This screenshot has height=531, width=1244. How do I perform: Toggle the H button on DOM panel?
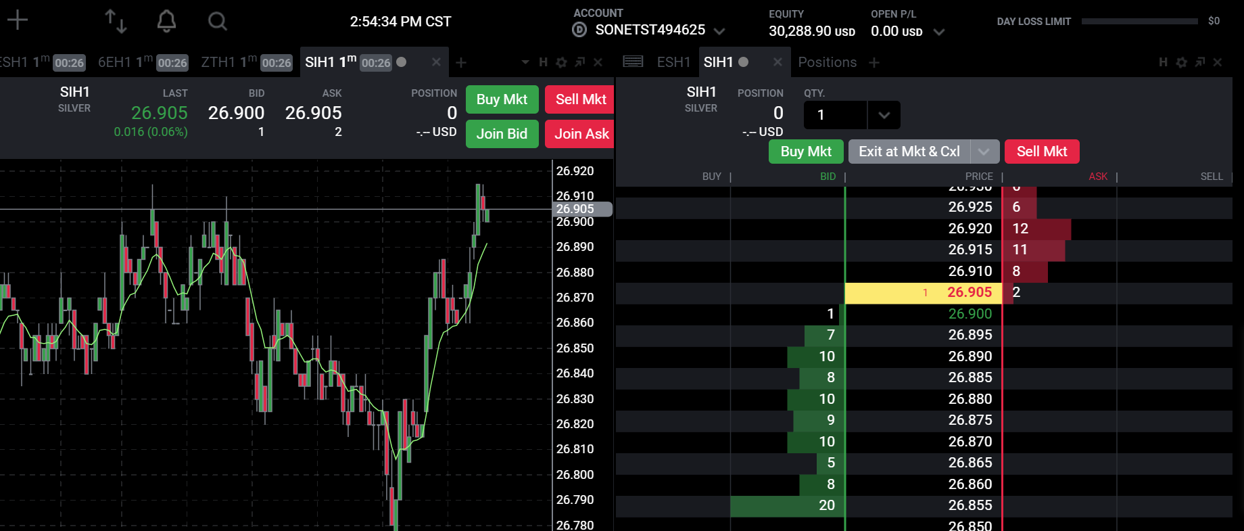tap(1163, 62)
